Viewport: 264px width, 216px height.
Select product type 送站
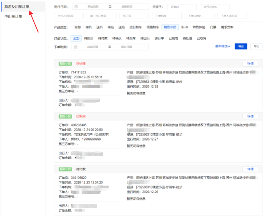tap(121, 27)
